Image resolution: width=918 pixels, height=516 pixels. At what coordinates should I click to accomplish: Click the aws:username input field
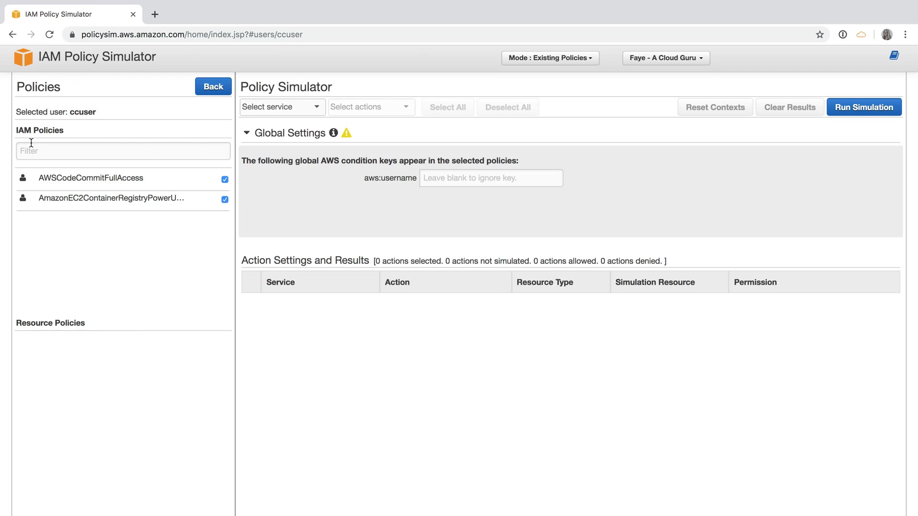tap(491, 178)
